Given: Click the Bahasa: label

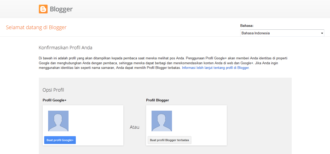Looking at the screenshot, I should point(247,26).
